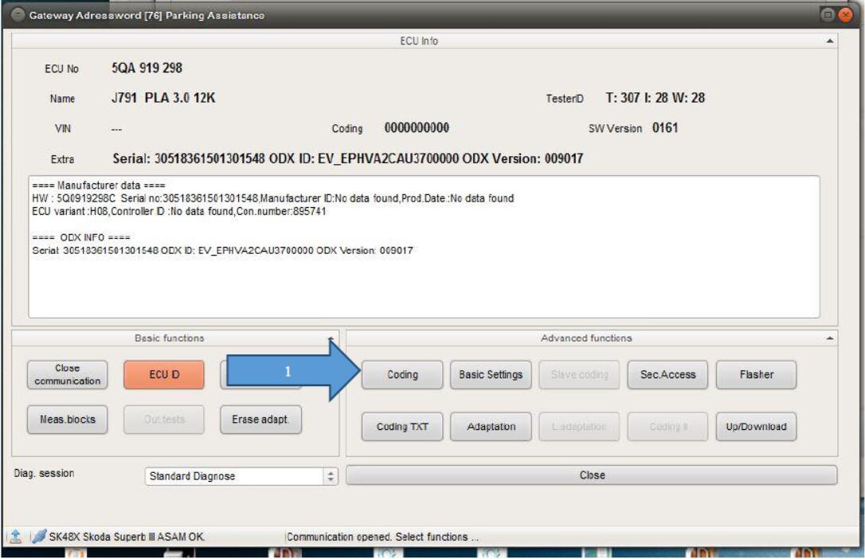Click the Extra serial and ODX line
Viewport: 865px width, 559px height.
pyautogui.click(x=347, y=158)
